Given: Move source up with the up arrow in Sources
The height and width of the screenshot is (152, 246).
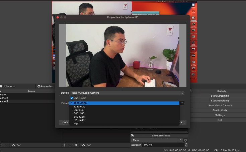Looking at the screenshot, I should (x=83, y=145).
